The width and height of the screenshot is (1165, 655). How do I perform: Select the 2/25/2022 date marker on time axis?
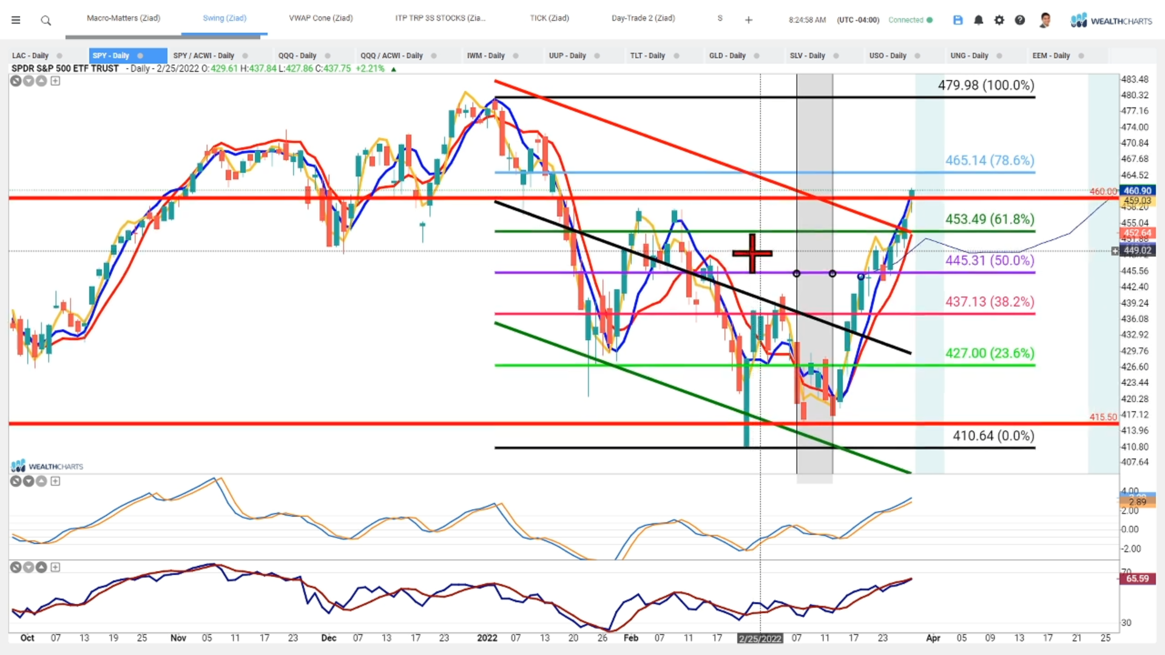click(760, 639)
